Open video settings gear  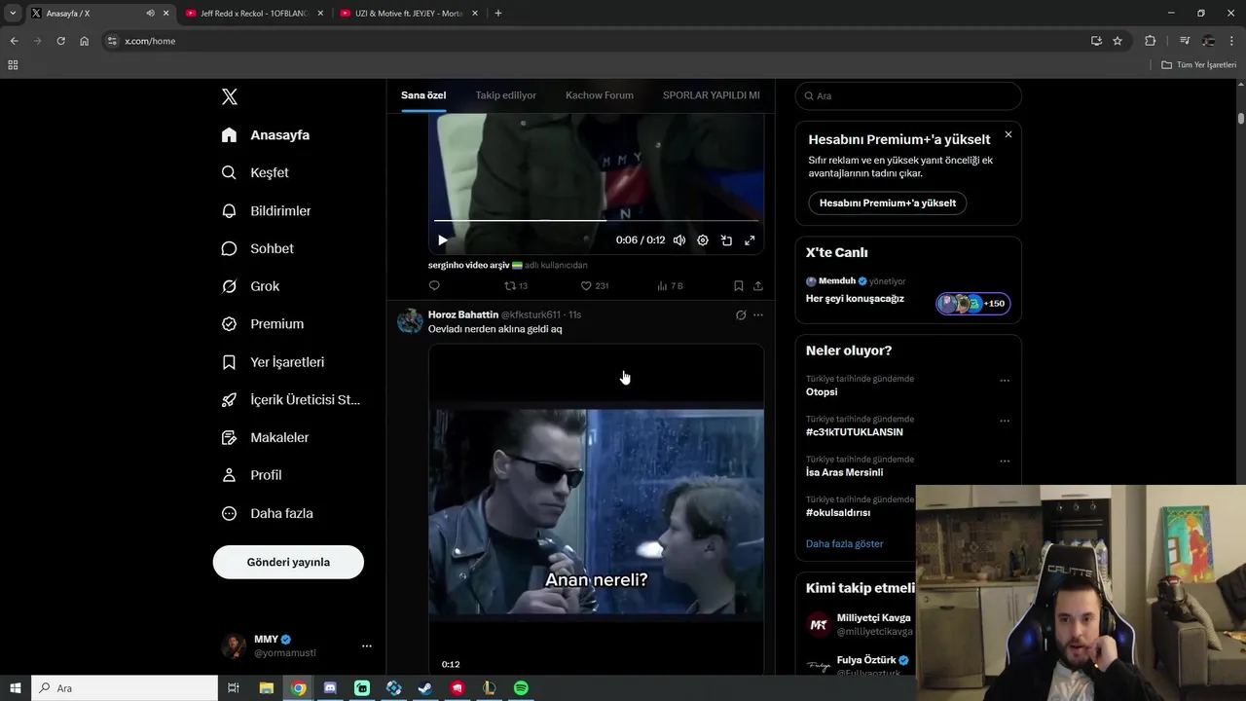point(703,240)
